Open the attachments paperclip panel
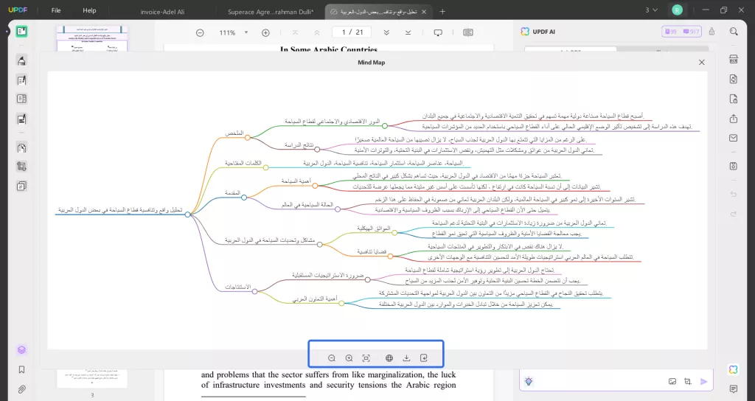This screenshot has width=755, height=401. pyautogui.click(x=21, y=388)
